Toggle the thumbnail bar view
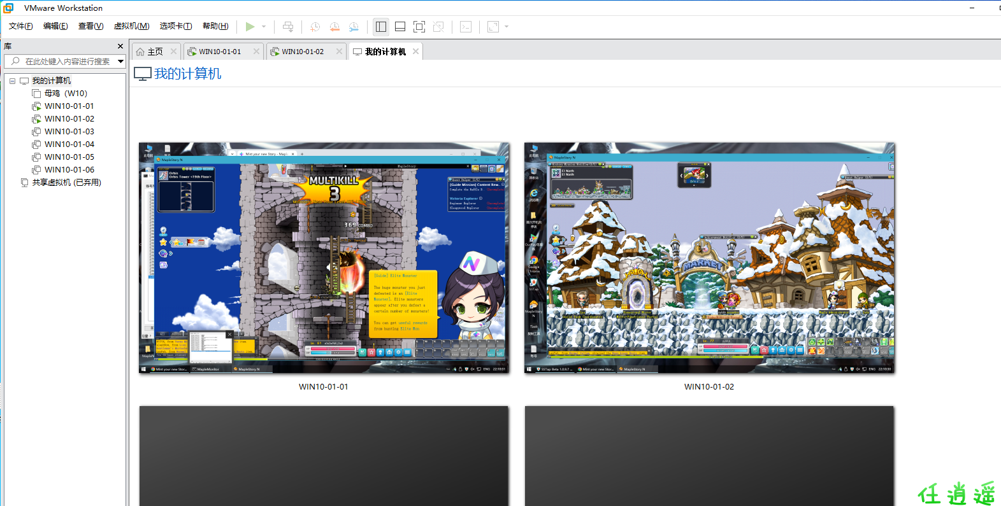The width and height of the screenshot is (1001, 506). point(400,26)
